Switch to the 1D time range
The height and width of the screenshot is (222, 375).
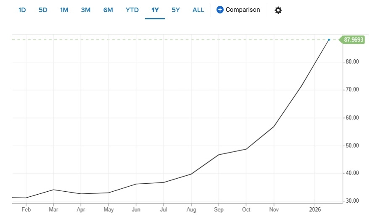[22, 10]
